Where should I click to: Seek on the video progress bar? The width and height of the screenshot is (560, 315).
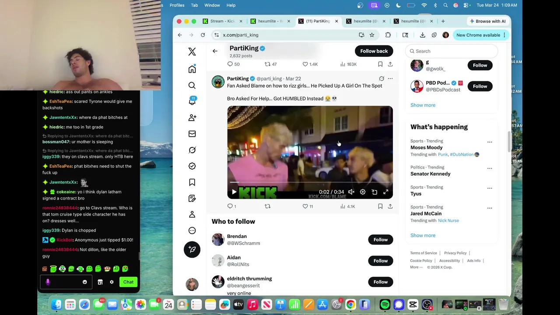[310, 182]
